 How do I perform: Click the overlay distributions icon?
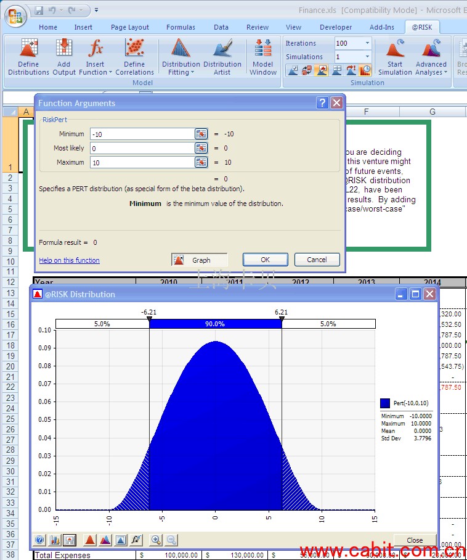(x=105, y=540)
